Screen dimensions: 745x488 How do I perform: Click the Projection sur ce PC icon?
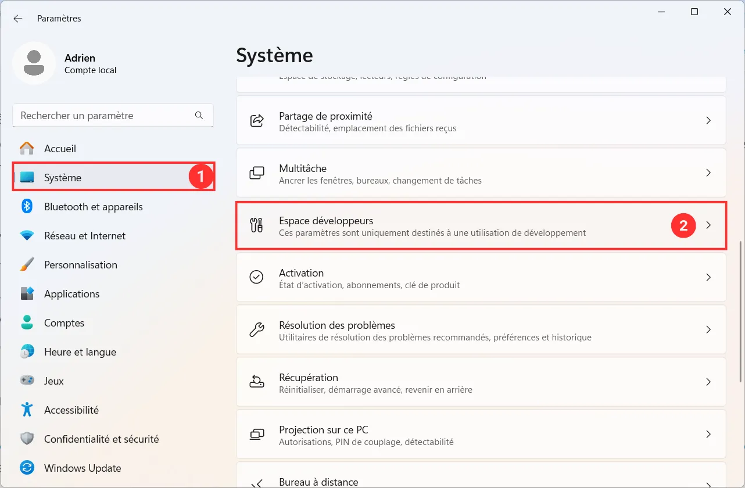point(256,435)
